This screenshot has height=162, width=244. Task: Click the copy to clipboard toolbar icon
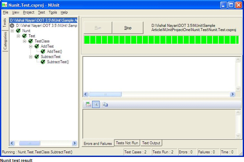tap(105, 104)
